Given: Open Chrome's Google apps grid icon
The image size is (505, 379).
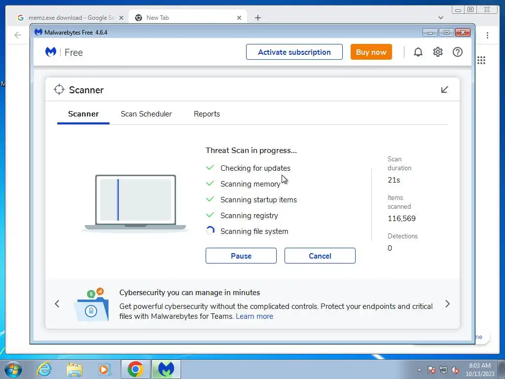Looking at the screenshot, I should click(x=481, y=60).
